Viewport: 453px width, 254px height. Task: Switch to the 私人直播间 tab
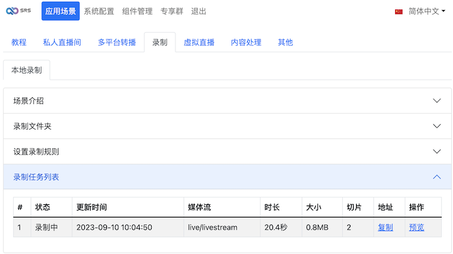click(x=62, y=42)
